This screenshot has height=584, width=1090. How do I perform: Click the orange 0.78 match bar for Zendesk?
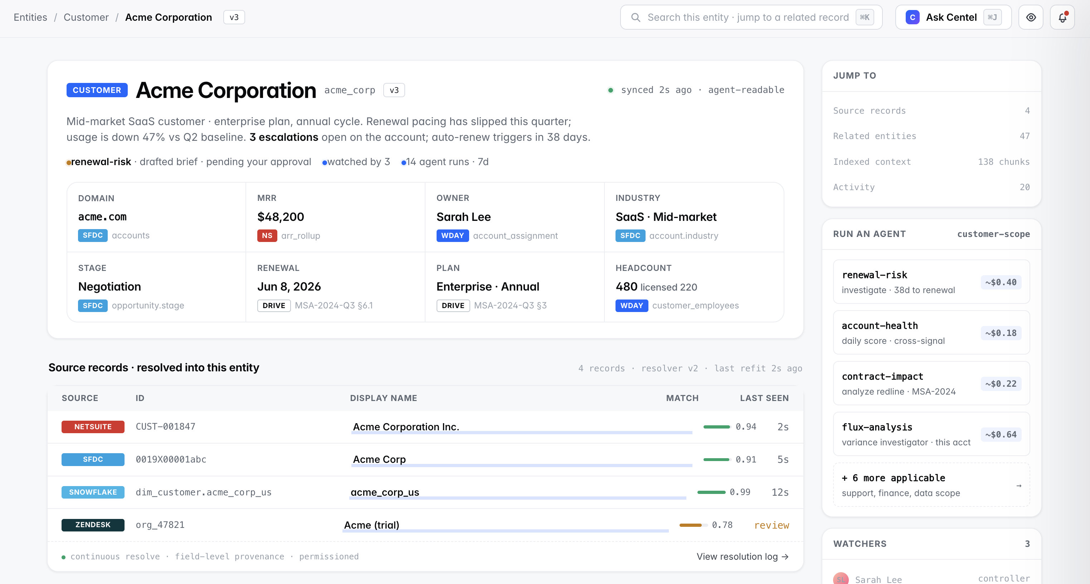693,525
